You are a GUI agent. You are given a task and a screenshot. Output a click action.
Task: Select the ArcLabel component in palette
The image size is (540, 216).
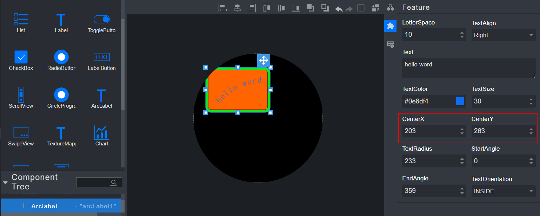(x=101, y=98)
